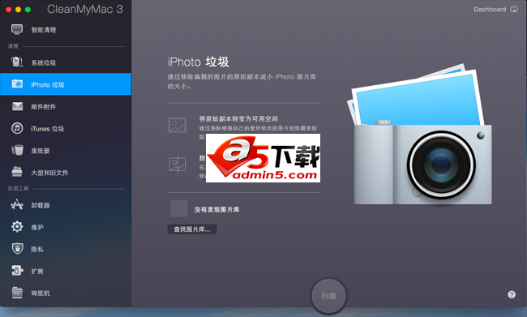Screen dimensions: 527x317
Task: Click the original copies picture icon
Action: [x=177, y=125]
